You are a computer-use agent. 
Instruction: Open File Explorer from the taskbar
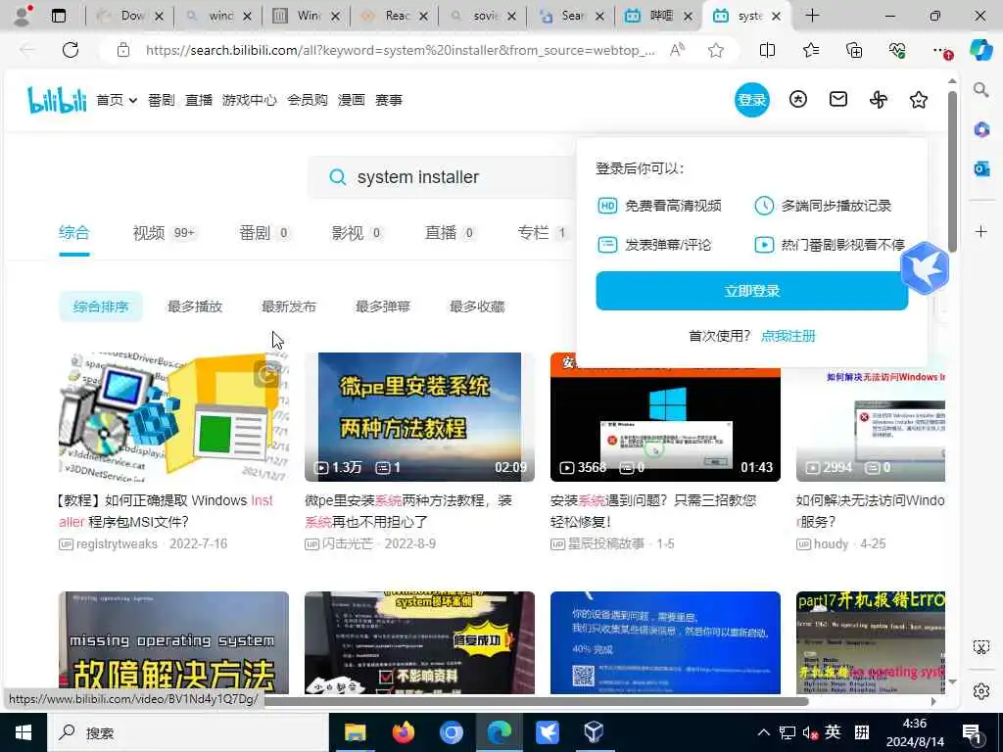[355, 732]
